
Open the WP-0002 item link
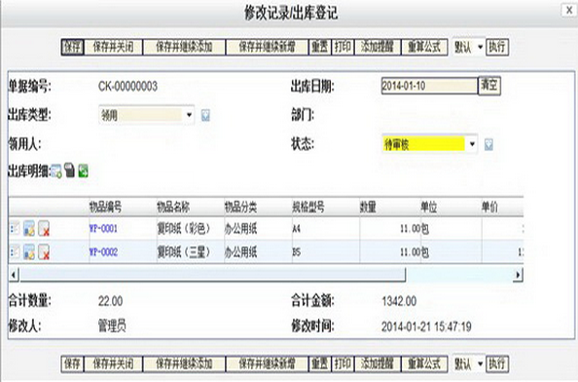pyautogui.click(x=103, y=252)
